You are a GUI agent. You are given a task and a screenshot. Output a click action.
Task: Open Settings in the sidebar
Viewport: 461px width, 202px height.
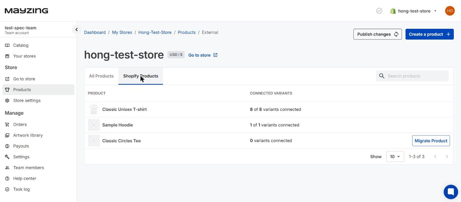[x=38, y=157]
